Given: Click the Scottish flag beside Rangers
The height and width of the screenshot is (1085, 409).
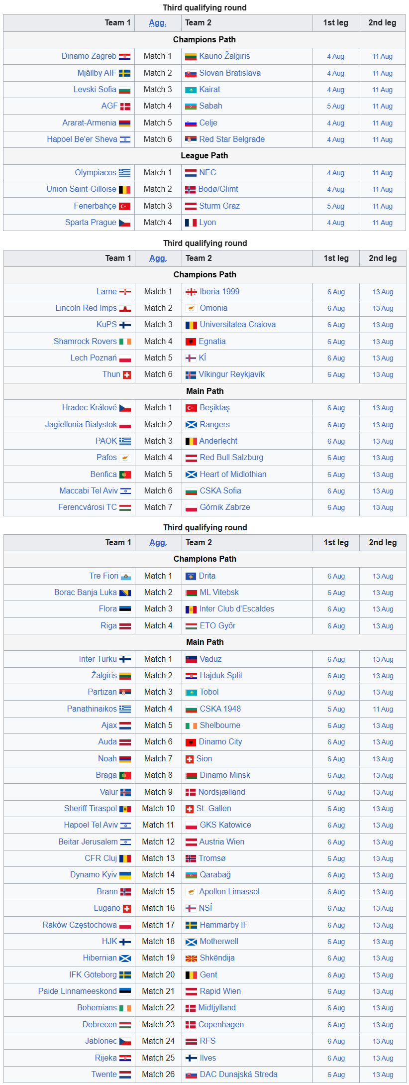Looking at the screenshot, I should click(191, 425).
